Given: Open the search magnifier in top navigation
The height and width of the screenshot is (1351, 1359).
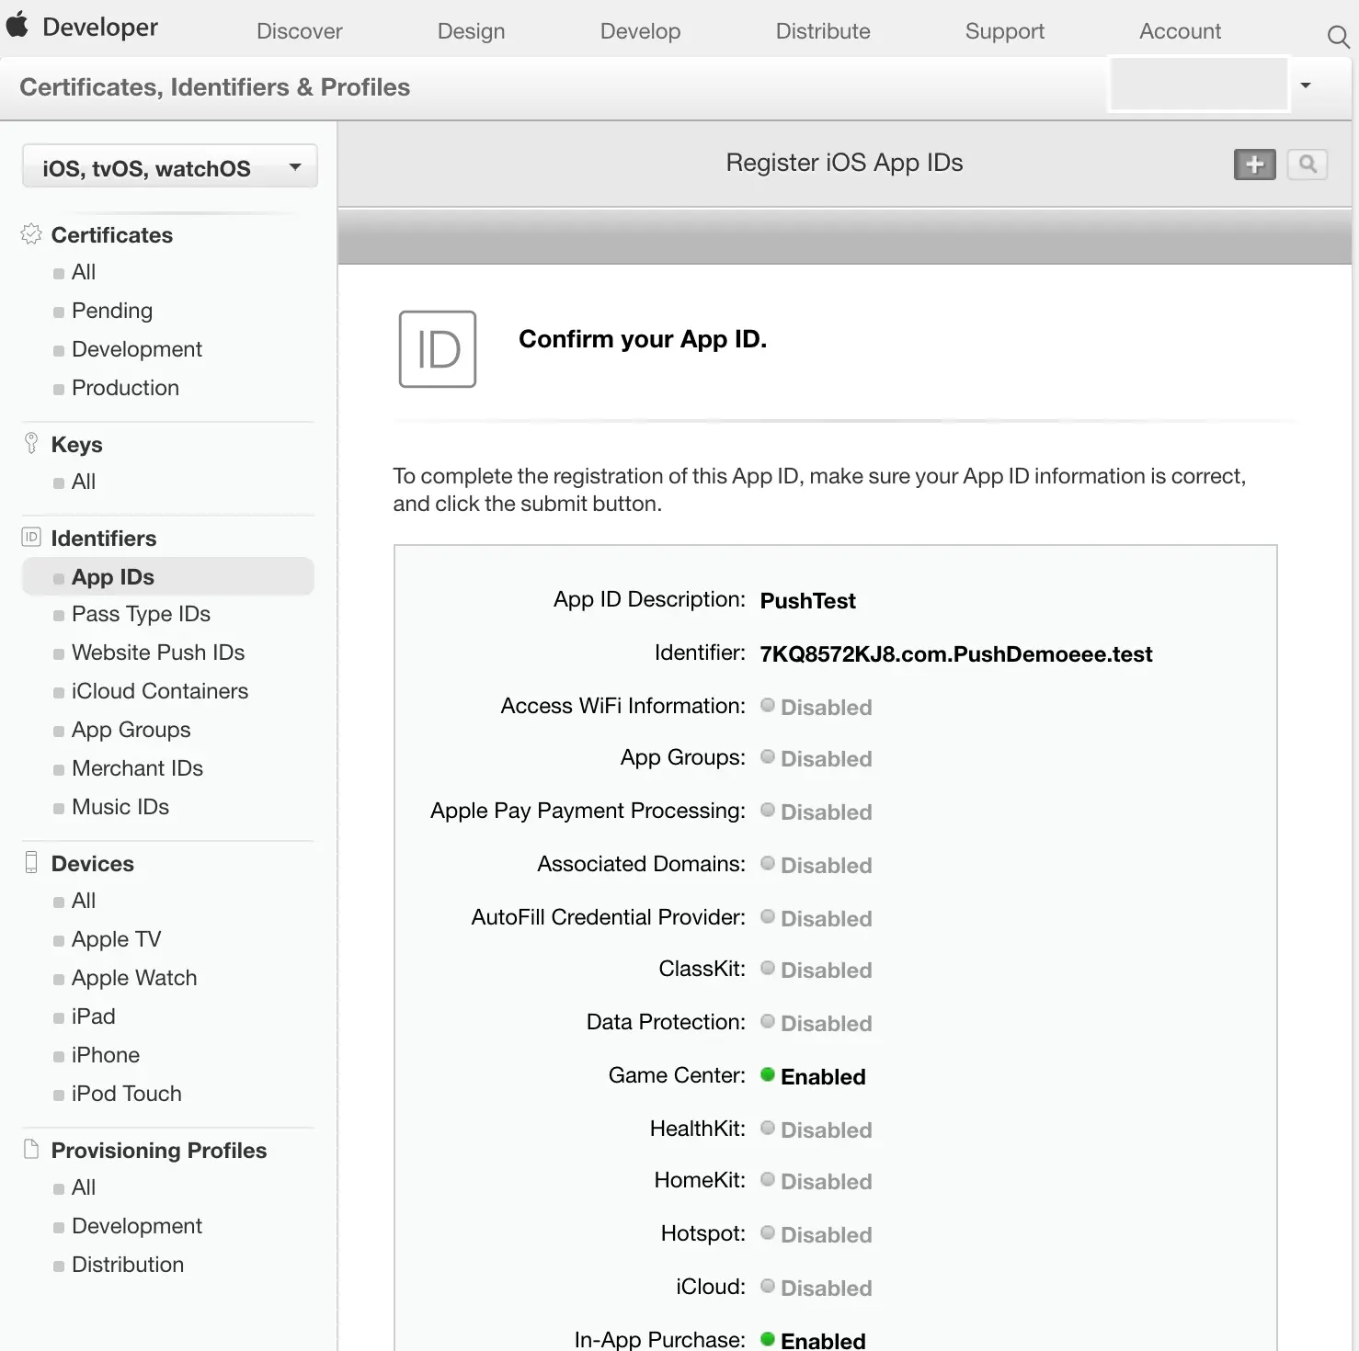Looking at the screenshot, I should click(1338, 37).
